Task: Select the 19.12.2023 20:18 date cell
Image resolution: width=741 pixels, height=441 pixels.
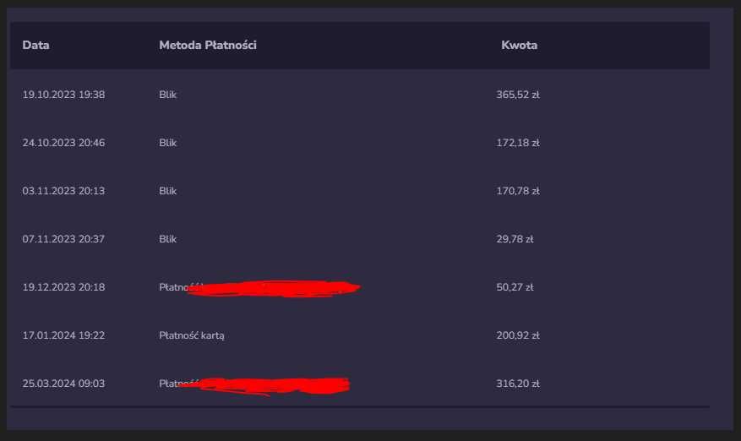Action: [x=63, y=287]
